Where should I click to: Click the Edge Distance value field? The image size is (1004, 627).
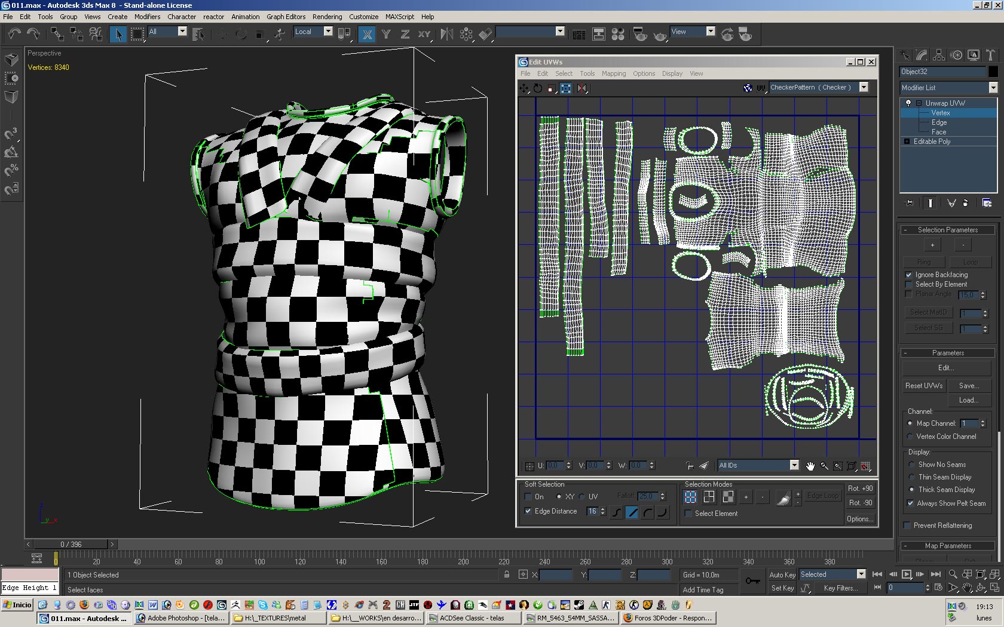pos(592,511)
